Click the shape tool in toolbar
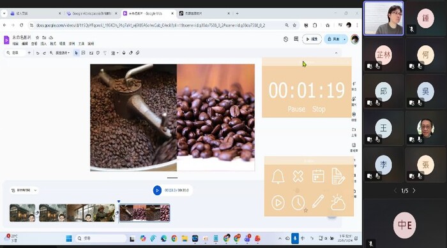The height and width of the screenshot is (248, 447). (98, 53)
